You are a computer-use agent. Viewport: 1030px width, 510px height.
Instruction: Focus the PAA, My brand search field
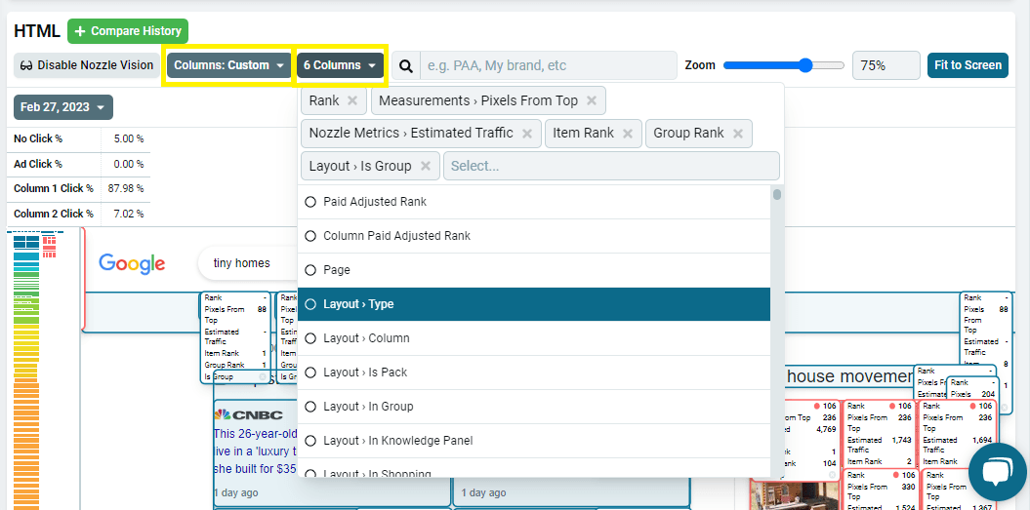pyautogui.click(x=549, y=65)
